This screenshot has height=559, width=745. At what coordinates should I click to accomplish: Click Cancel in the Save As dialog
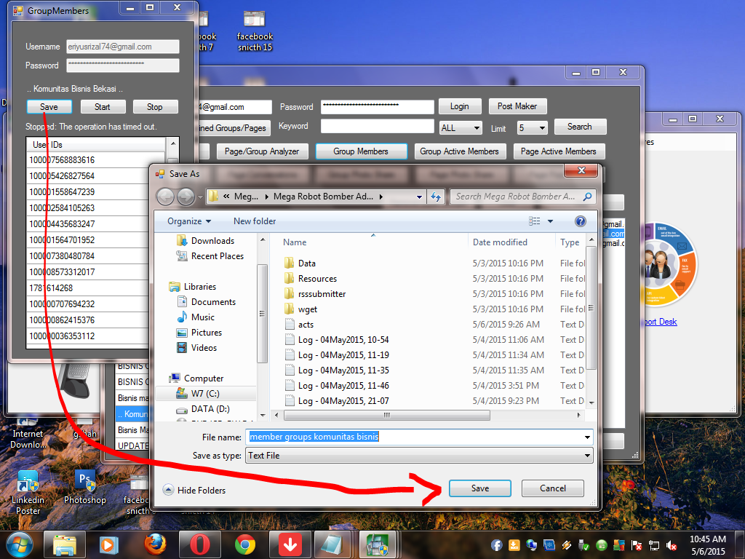click(553, 488)
